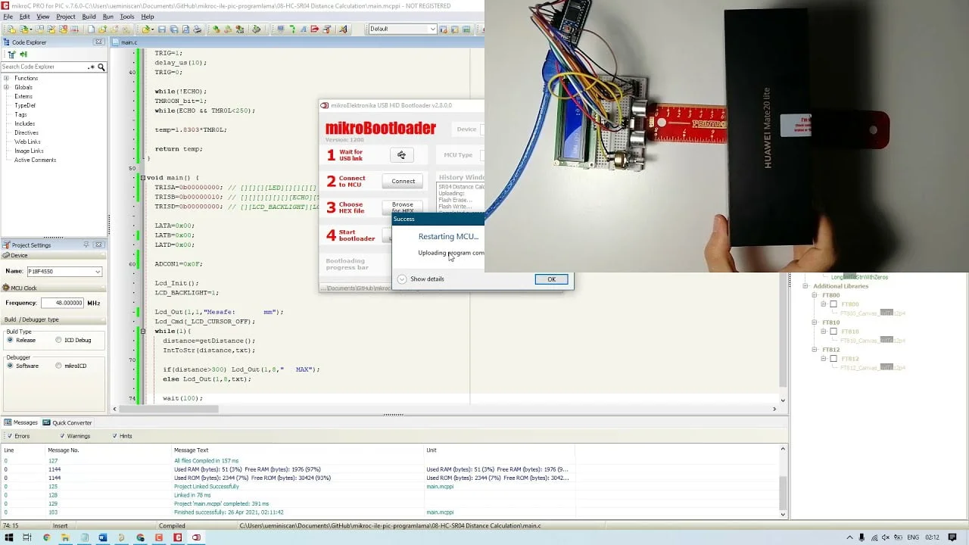The height and width of the screenshot is (545, 969).
Task: Click the save layout icon beside Default dropdown
Action: [444, 29]
